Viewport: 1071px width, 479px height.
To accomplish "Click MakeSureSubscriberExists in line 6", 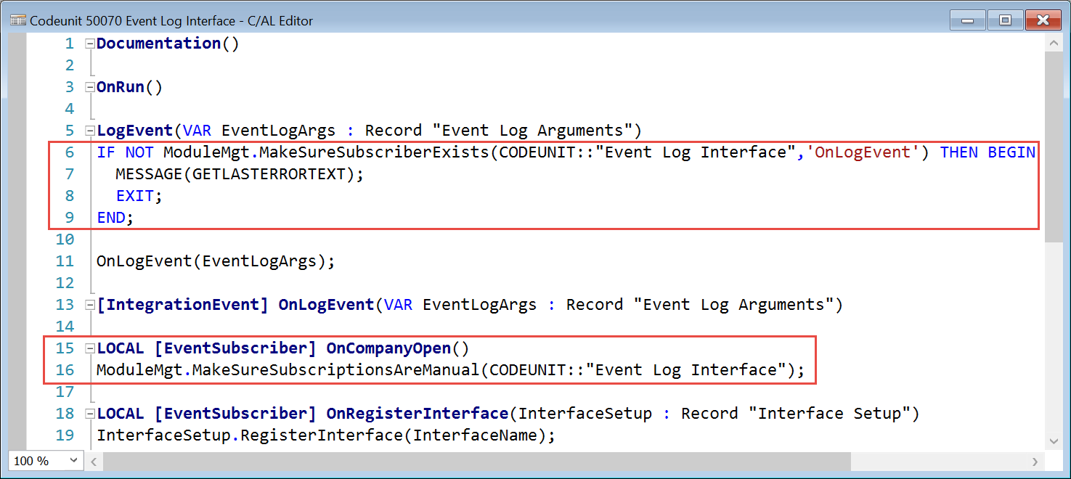I will click(x=375, y=152).
